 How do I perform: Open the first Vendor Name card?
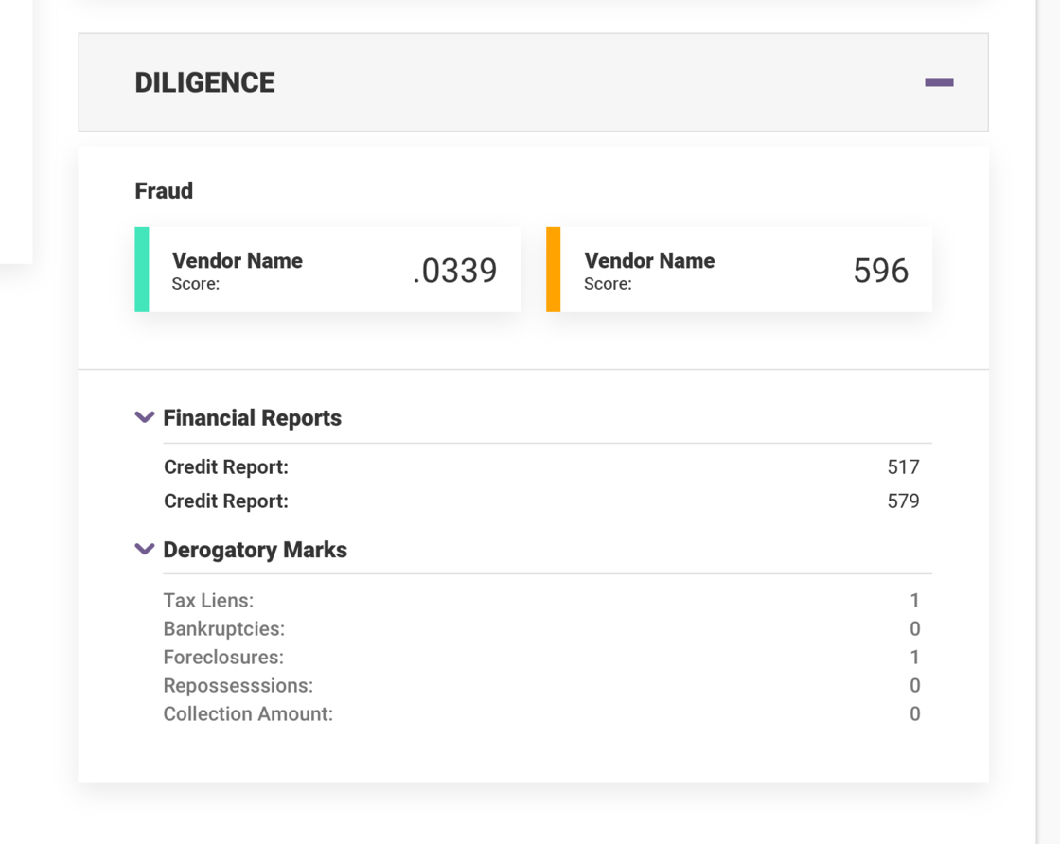327,269
